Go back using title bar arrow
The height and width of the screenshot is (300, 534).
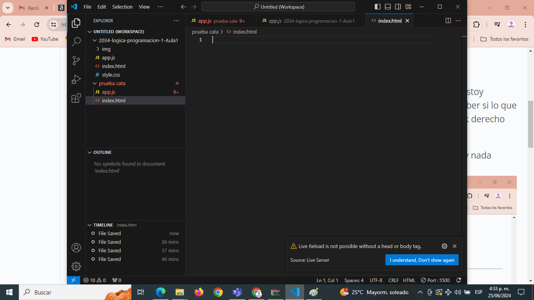pos(184,7)
